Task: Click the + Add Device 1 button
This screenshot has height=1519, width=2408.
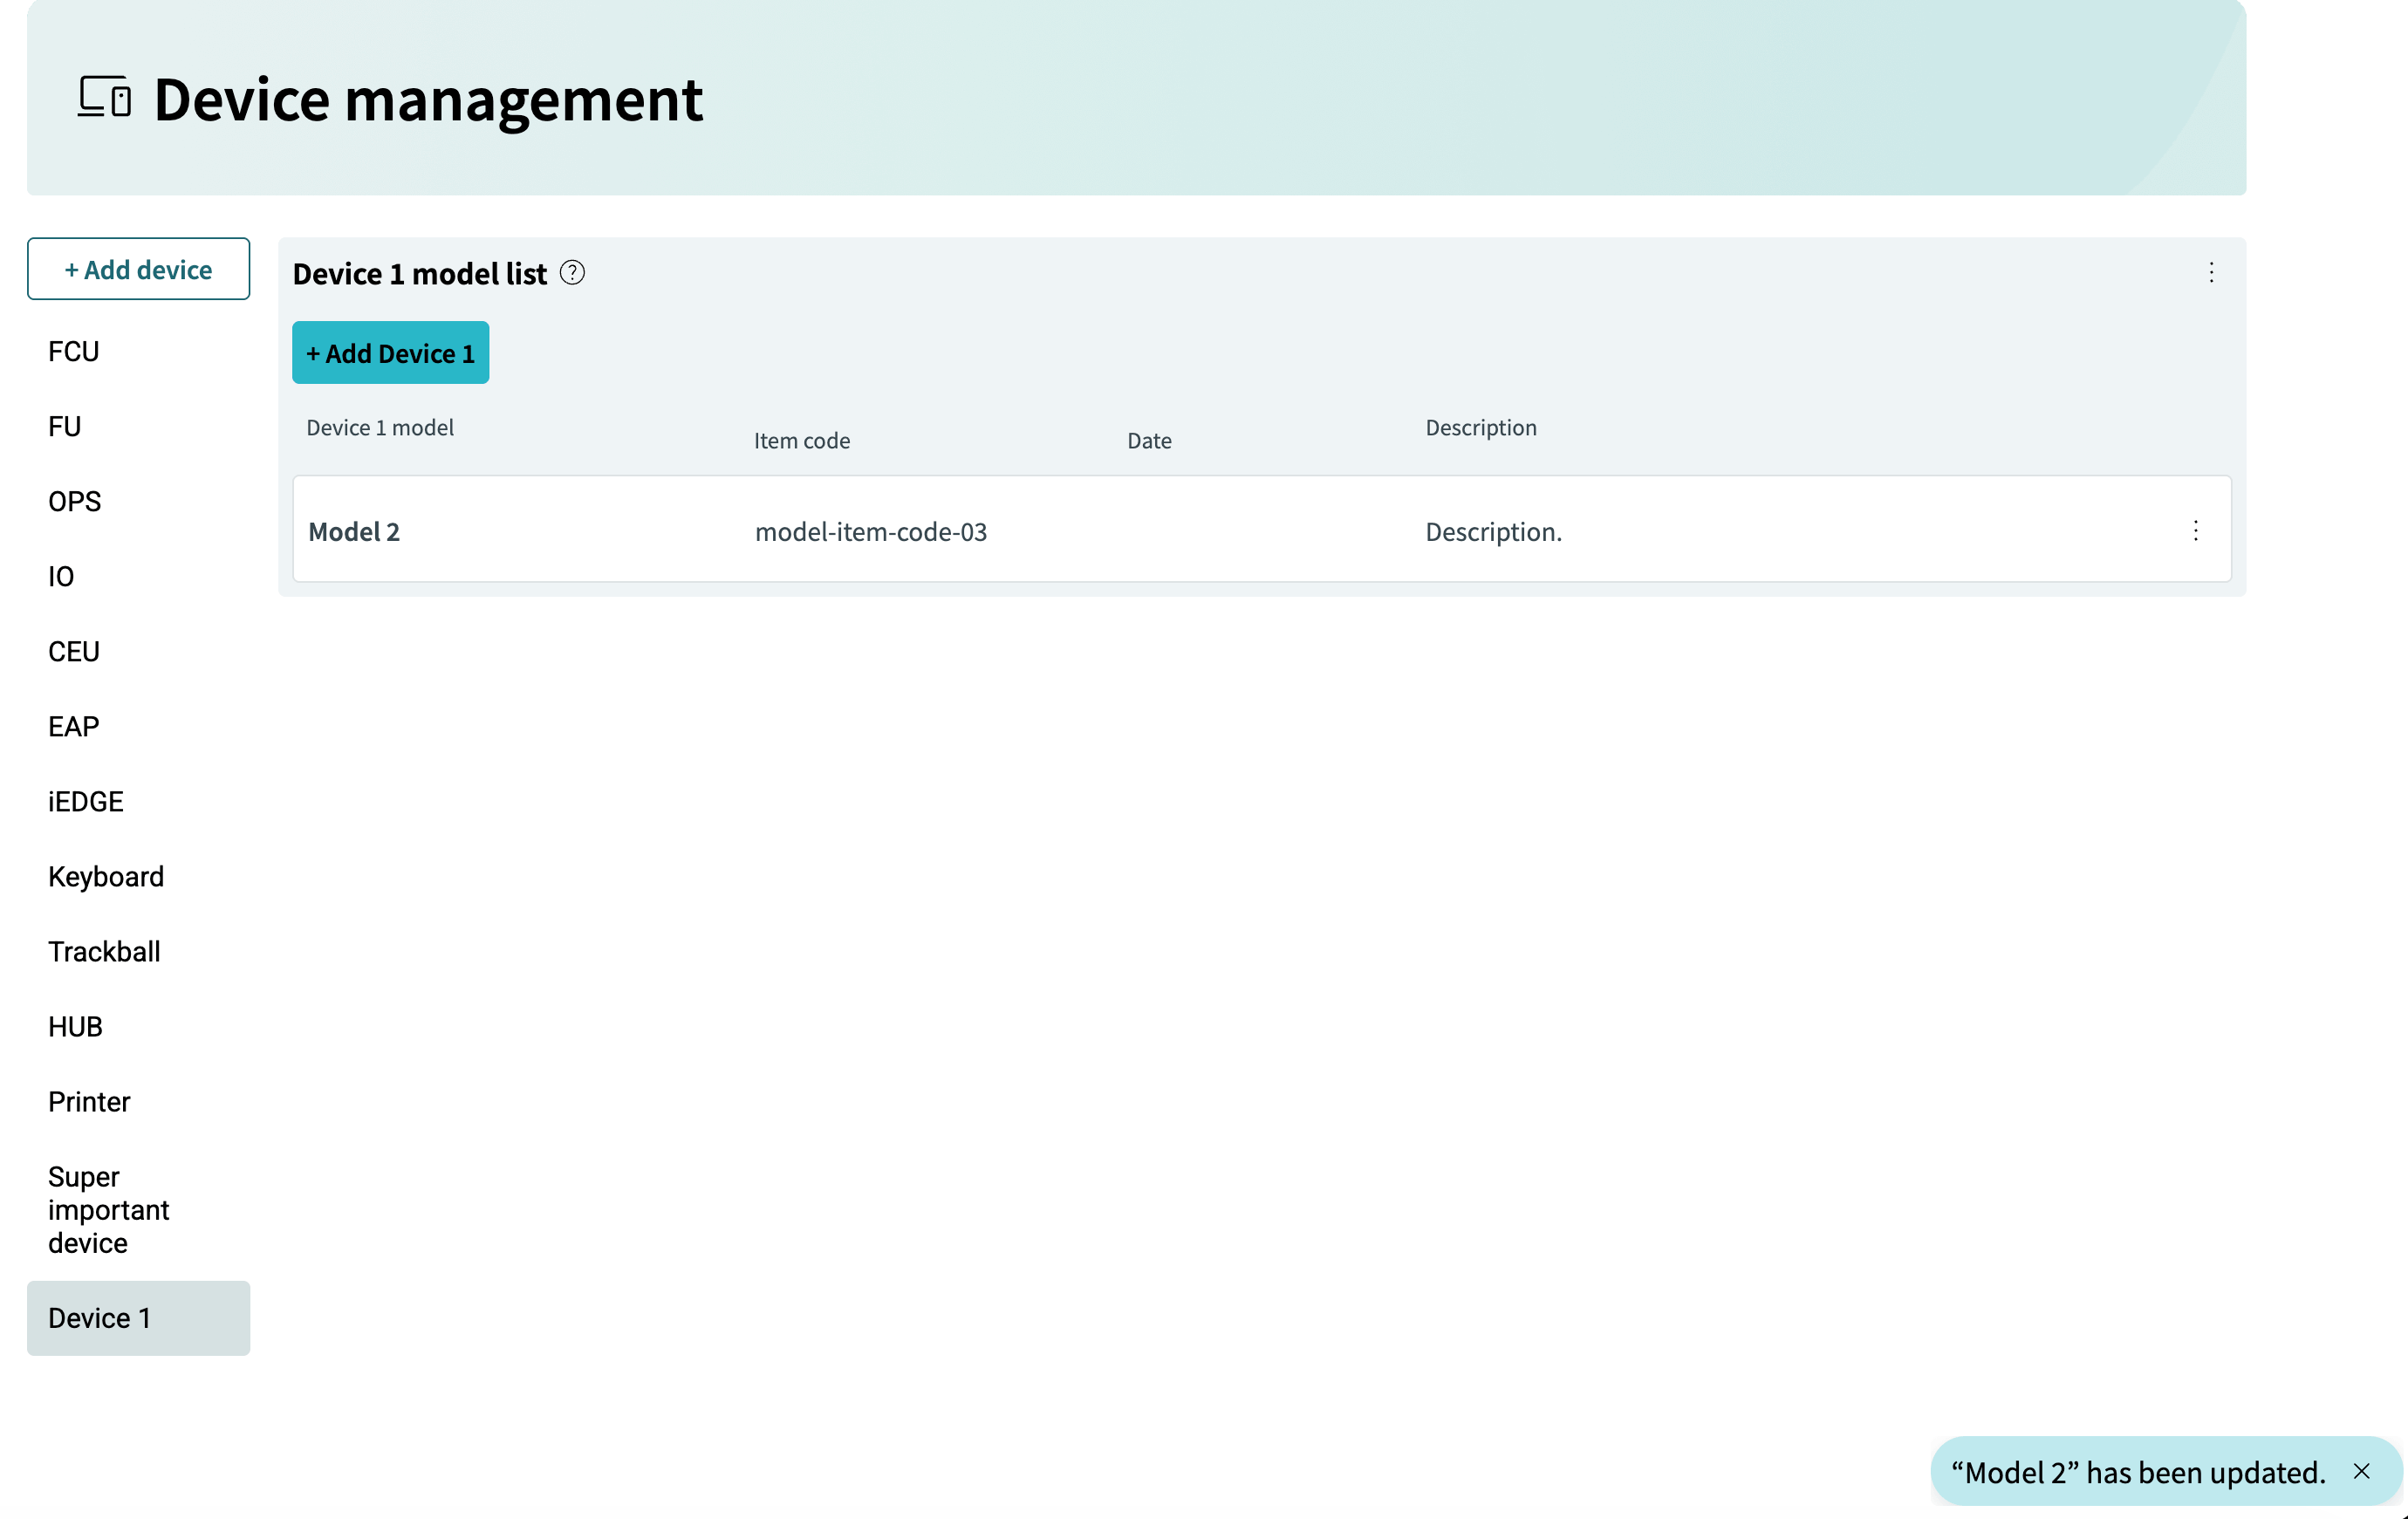Action: pyautogui.click(x=390, y=352)
